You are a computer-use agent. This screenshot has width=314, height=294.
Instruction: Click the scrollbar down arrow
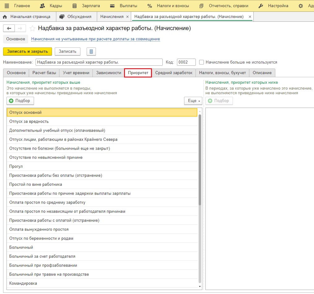pos(200,287)
